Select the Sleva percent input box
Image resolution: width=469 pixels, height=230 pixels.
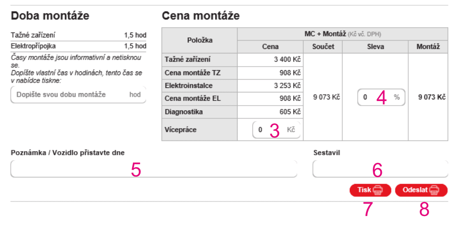[376, 98]
